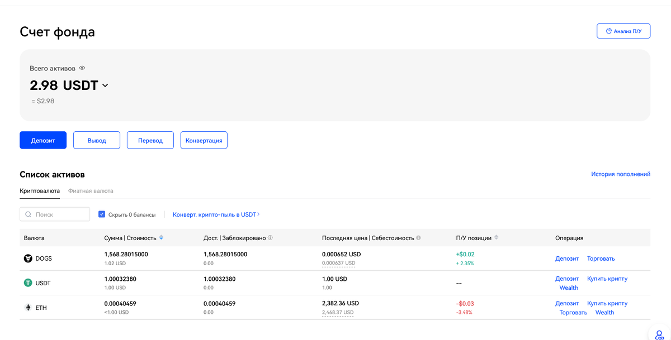This screenshot has width=671, height=340.
Task: Open the Анализ П/У report
Action: (x=623, y=31)
